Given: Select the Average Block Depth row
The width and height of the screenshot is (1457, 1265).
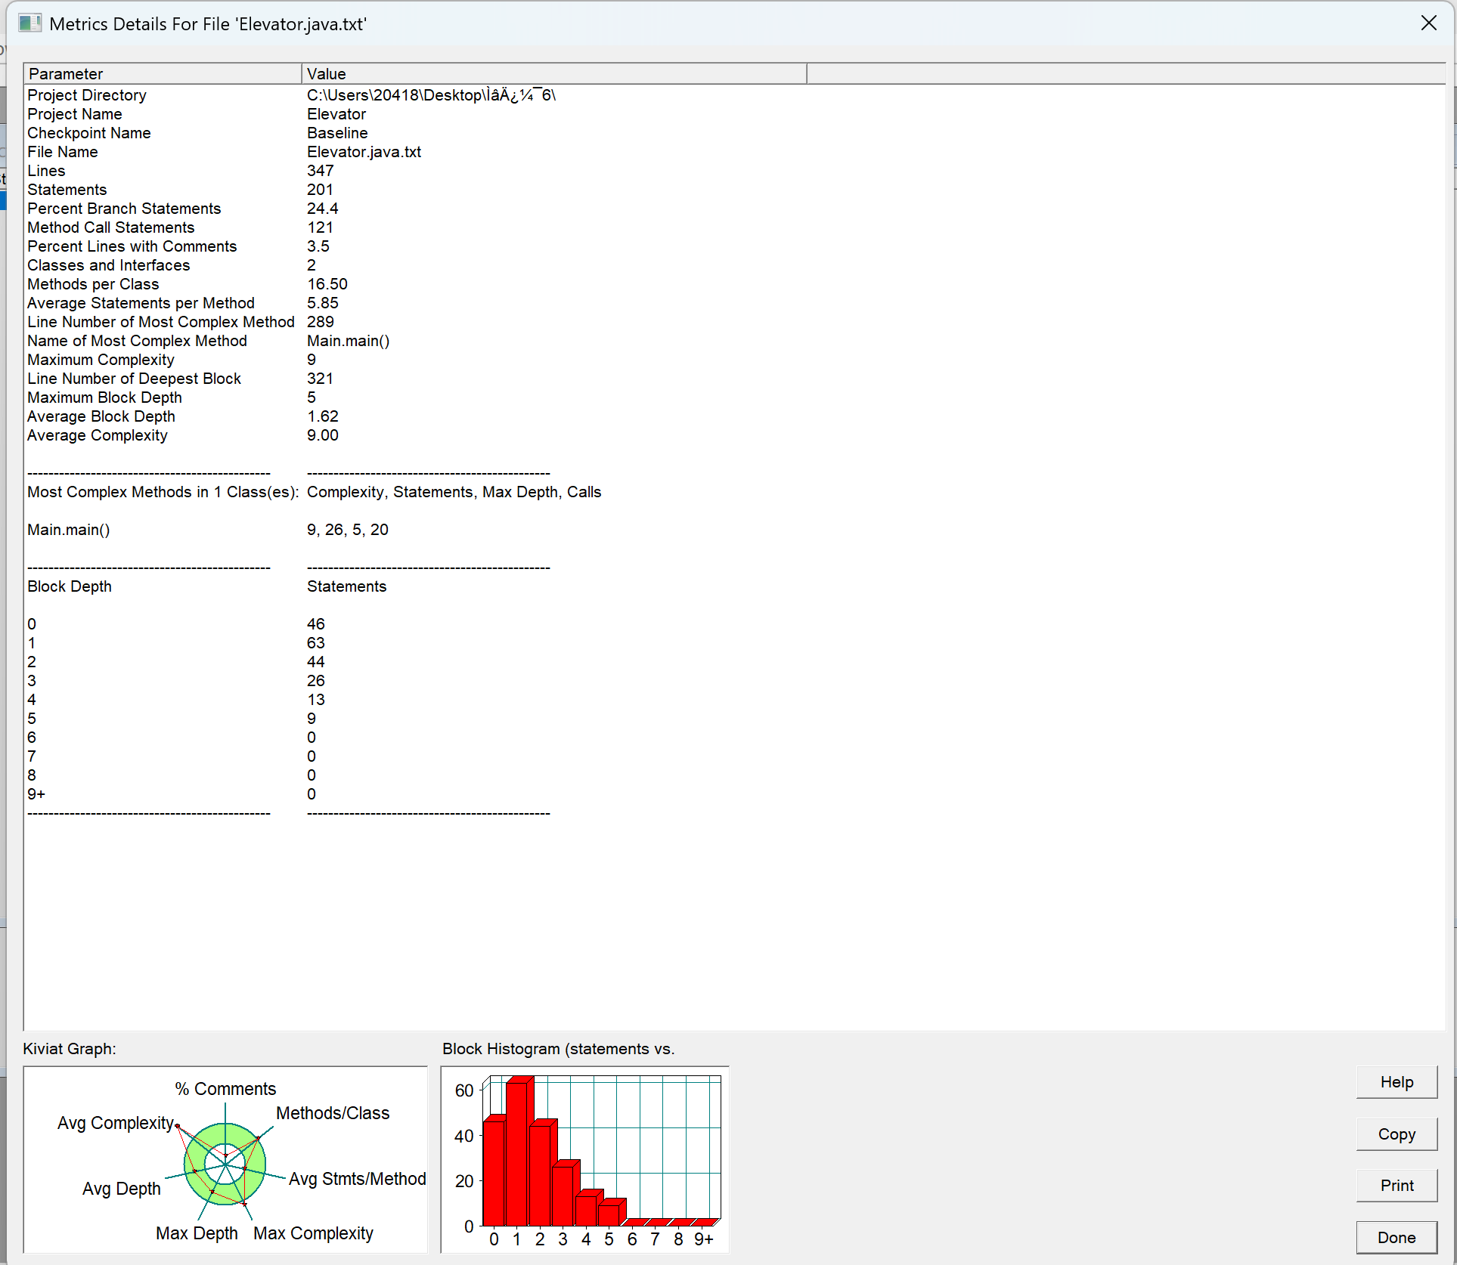Looking at the screenshot, I should coord(101,416).
